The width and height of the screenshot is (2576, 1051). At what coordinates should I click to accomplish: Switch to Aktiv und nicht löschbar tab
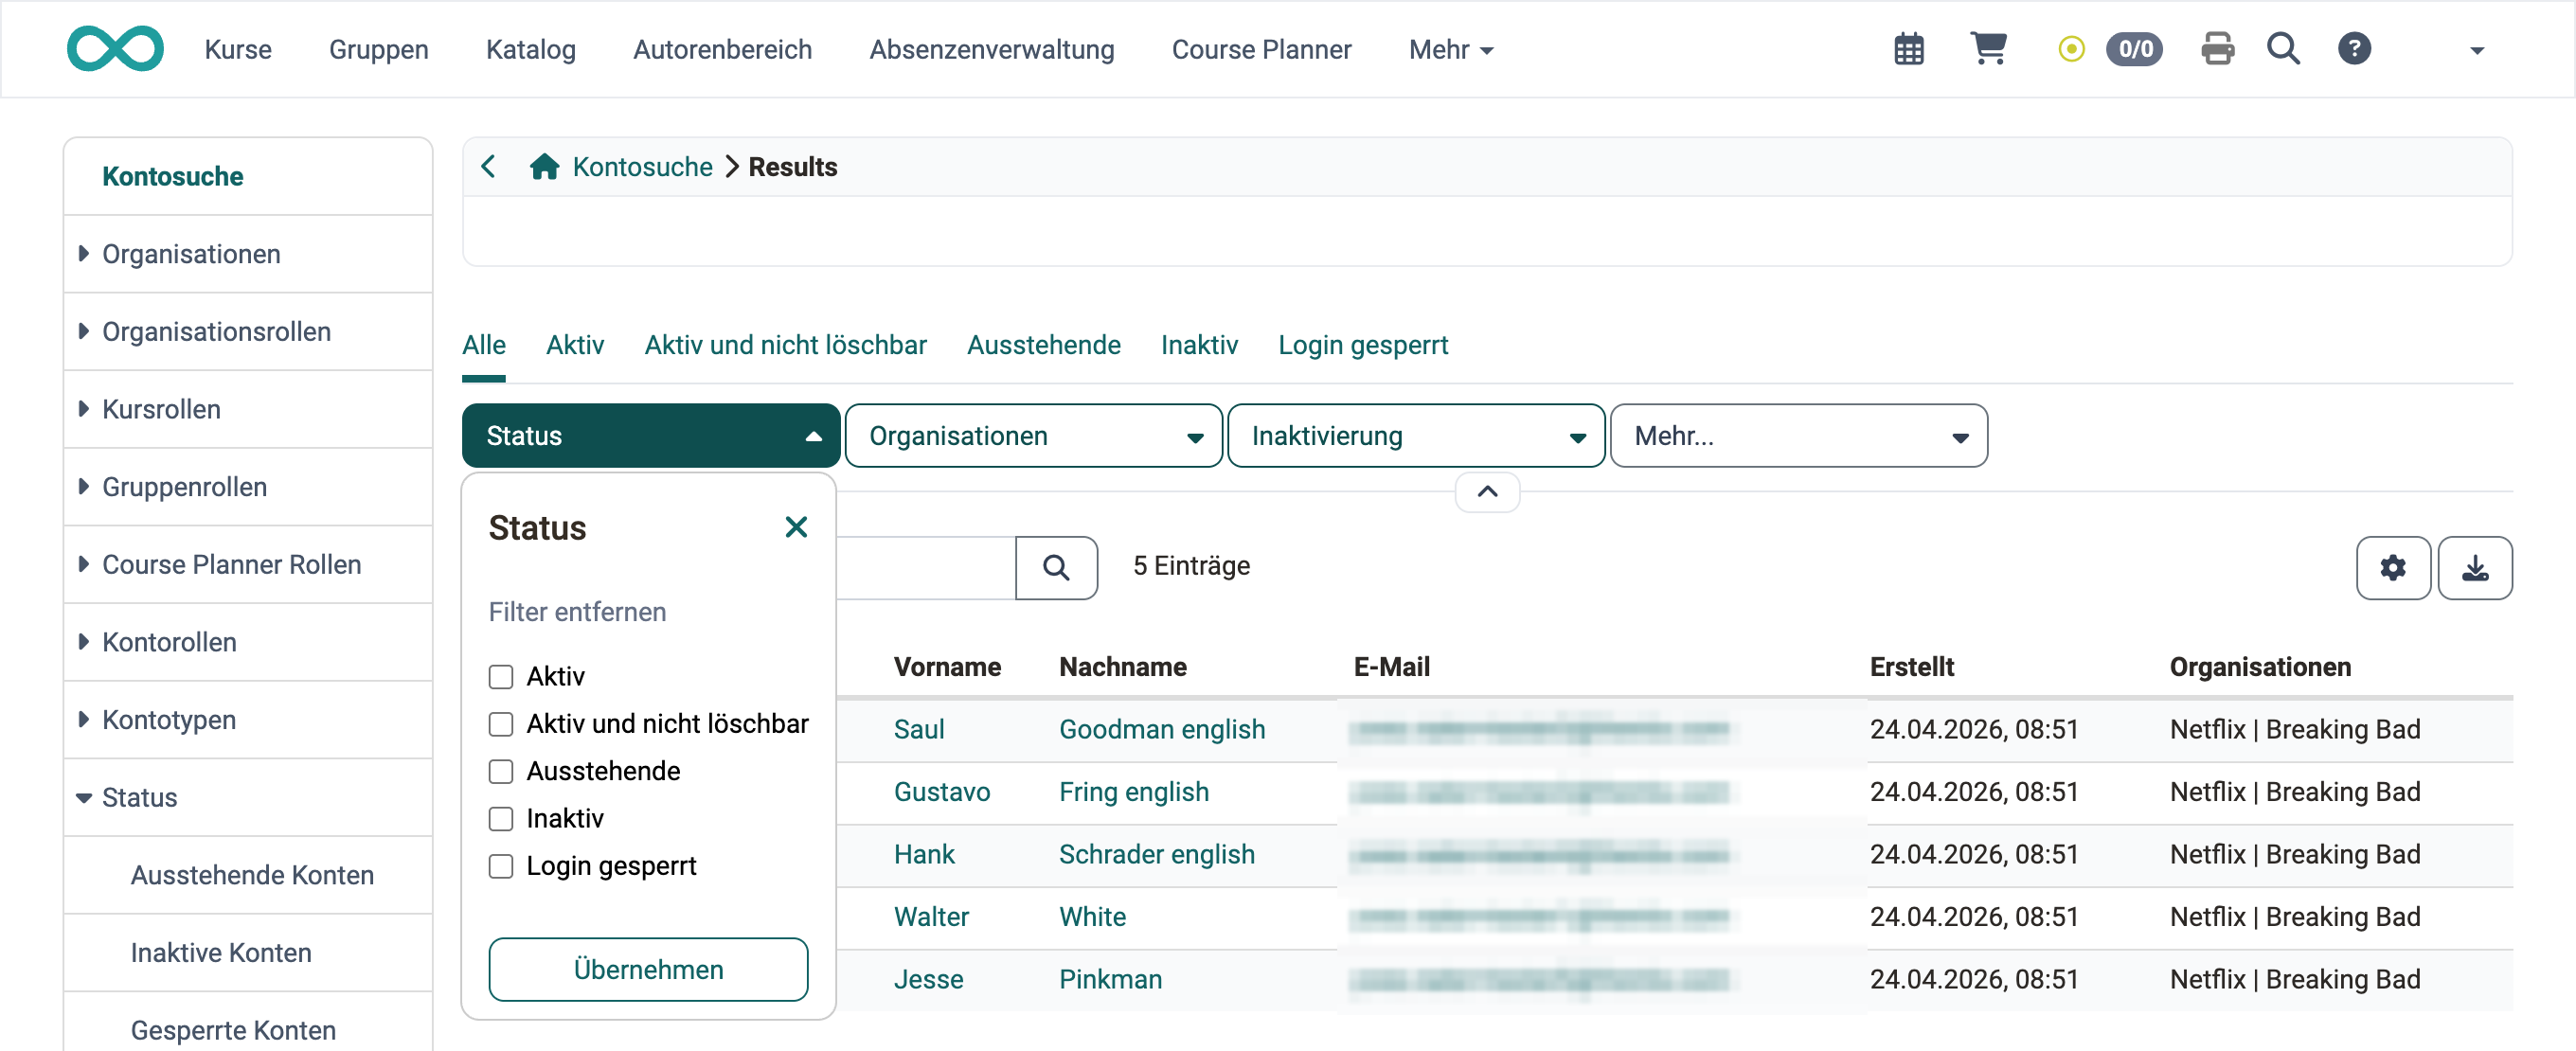(x=785, y=345)
